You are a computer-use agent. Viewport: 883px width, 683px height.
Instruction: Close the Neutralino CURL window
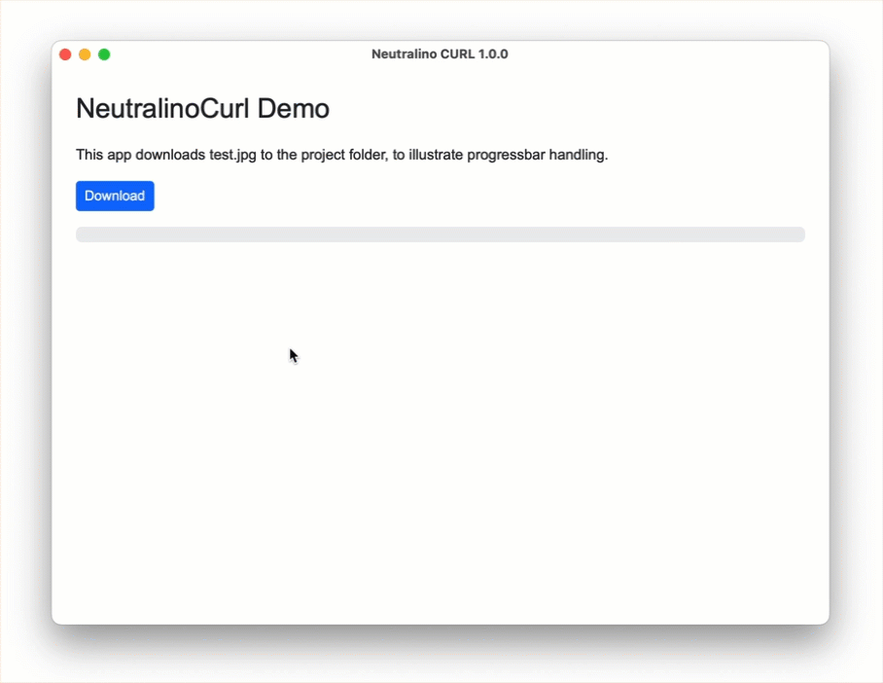pos(65,54)
